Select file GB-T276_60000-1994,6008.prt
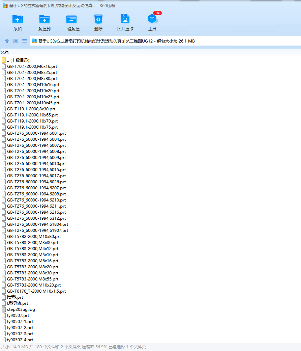This screenshot has height=351, width=301. pos(36,152)
